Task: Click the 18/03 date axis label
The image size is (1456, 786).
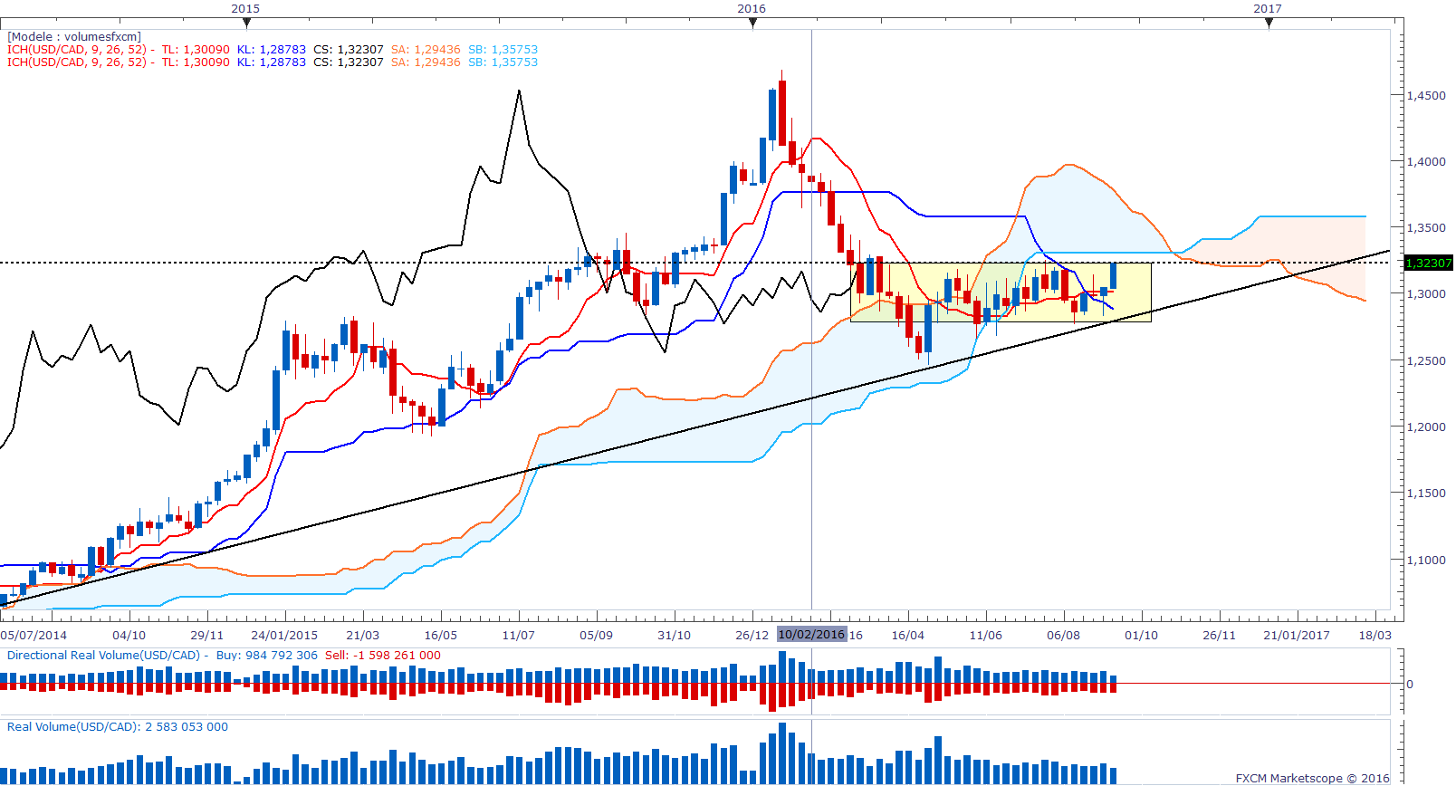Action: pyautogui.click(x=1375, y=636)
